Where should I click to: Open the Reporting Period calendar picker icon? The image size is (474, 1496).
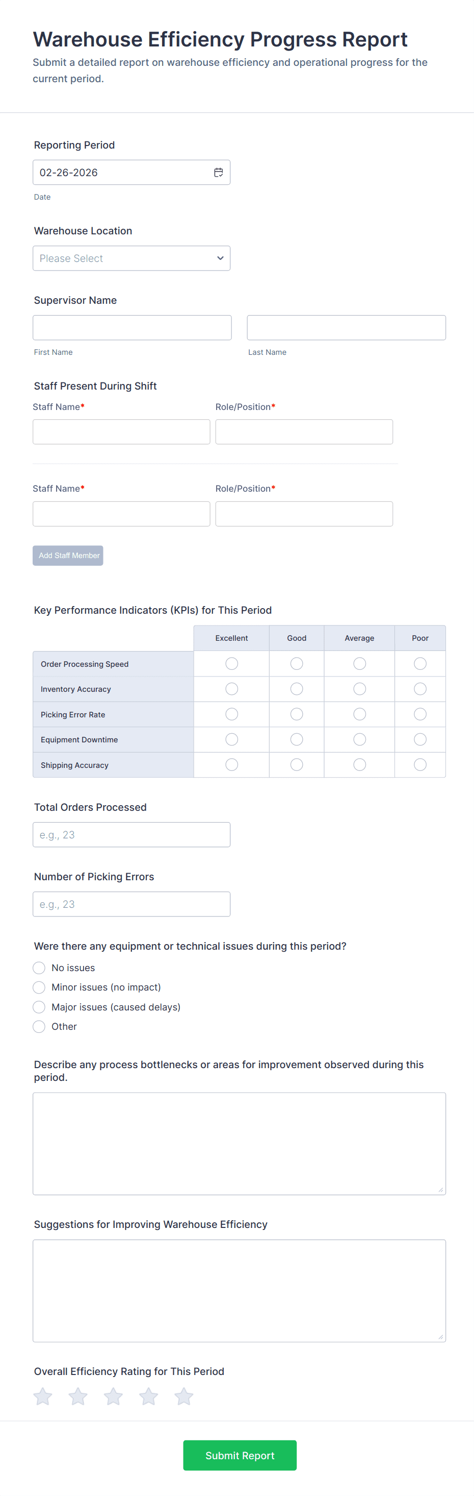[x=219, y=173]
